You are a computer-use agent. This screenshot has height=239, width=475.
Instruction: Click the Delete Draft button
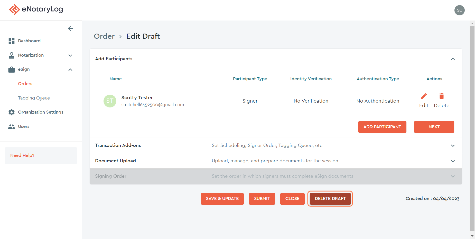tap(330, 199)
